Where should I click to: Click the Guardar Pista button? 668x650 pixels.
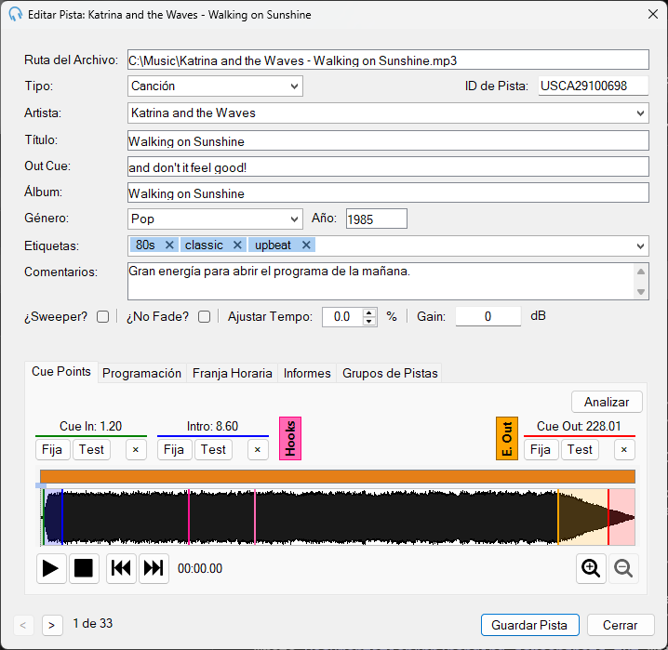pyautogui.click(x=530, y=625)
